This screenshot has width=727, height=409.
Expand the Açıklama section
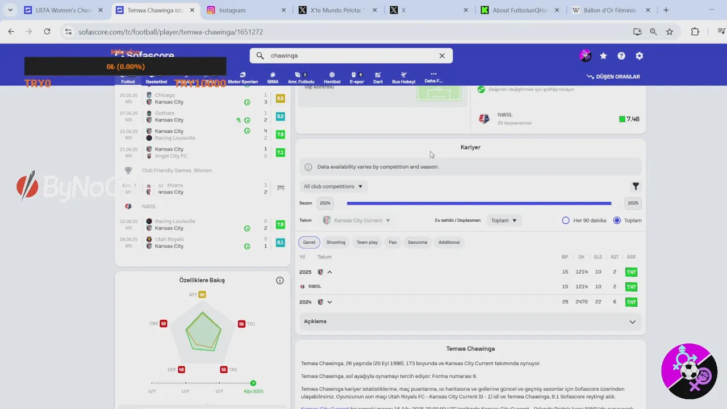(470, 322)
